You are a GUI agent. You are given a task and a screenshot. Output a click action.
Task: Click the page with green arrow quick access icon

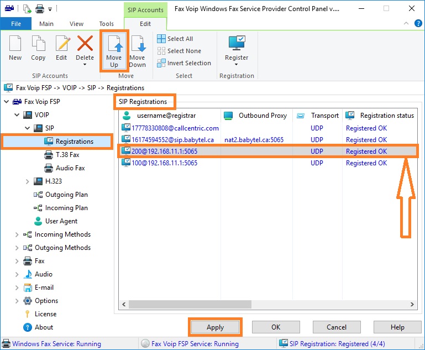coord(27,9)
